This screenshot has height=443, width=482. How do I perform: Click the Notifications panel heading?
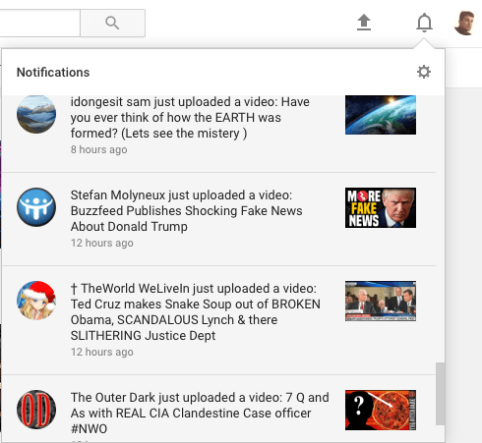[53, 73]
